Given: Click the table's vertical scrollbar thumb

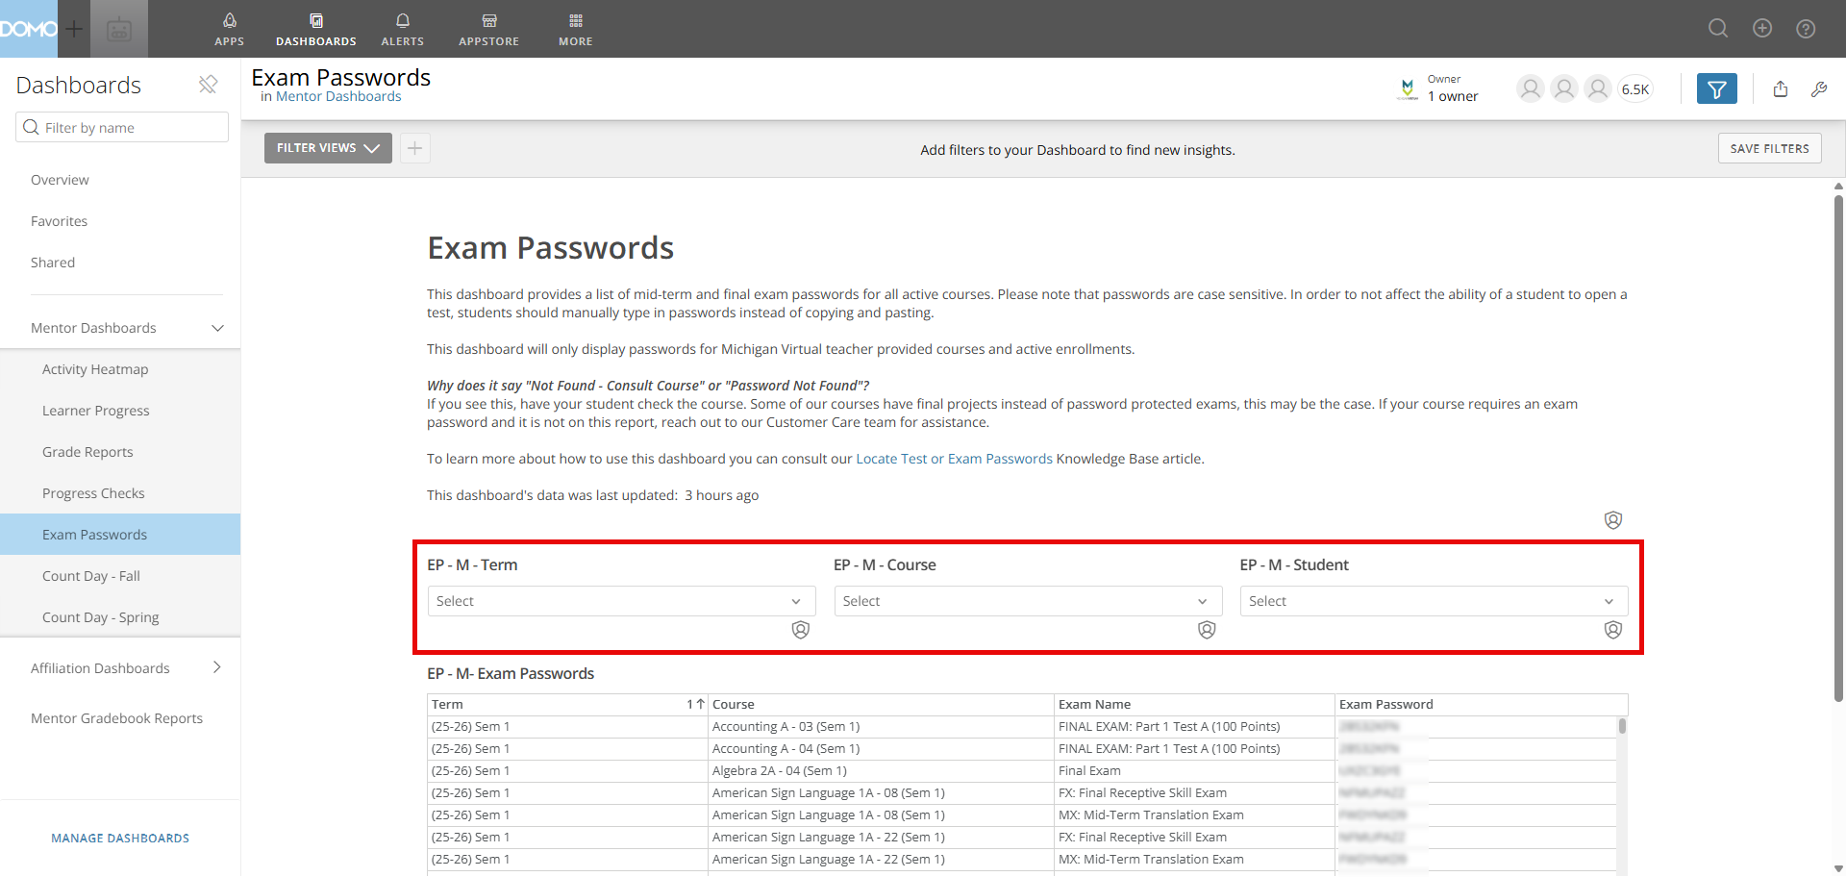Looking at the screenshot, I should click(1622, 726).
